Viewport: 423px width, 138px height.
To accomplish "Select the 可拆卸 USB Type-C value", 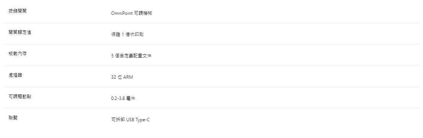I will coord(130,120).
